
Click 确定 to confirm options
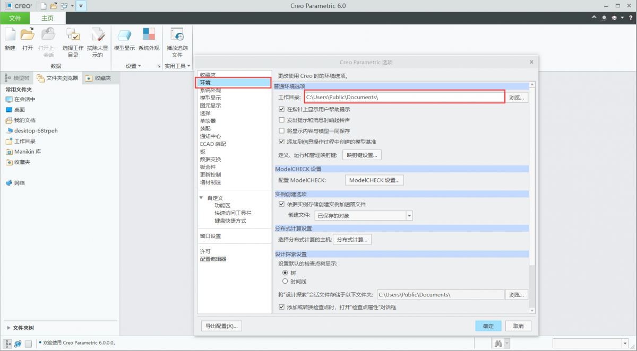coord(488,326)
